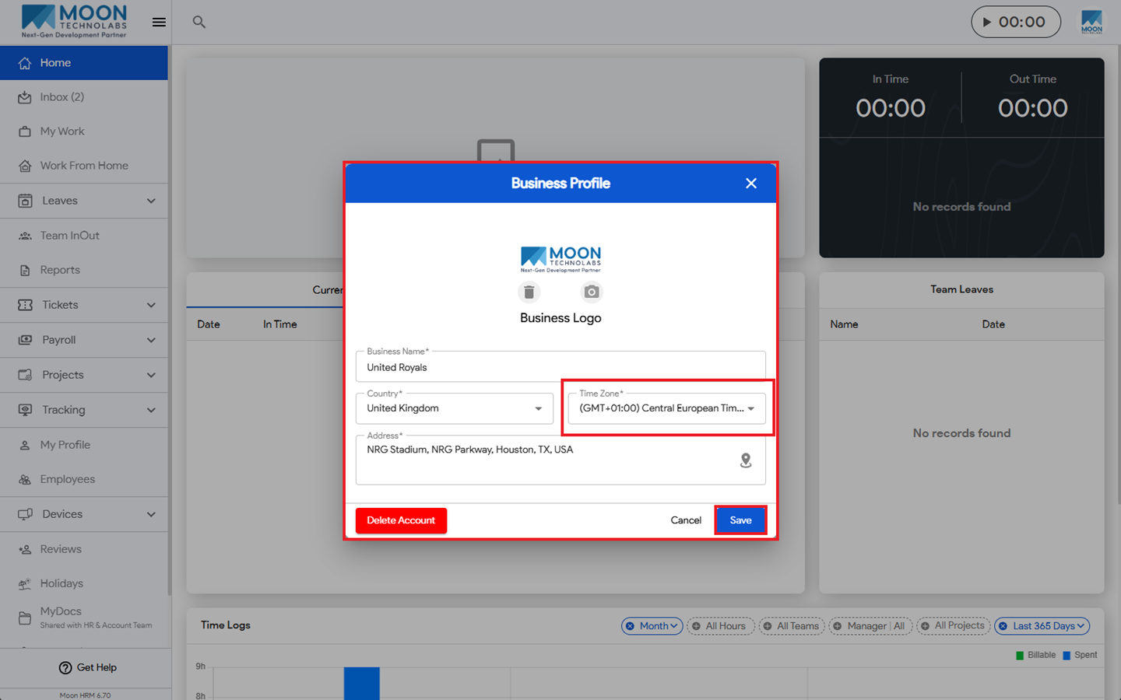Click the search magnifier icon
This screenshot has height=700, width=1121.
(x=199, y=22)
